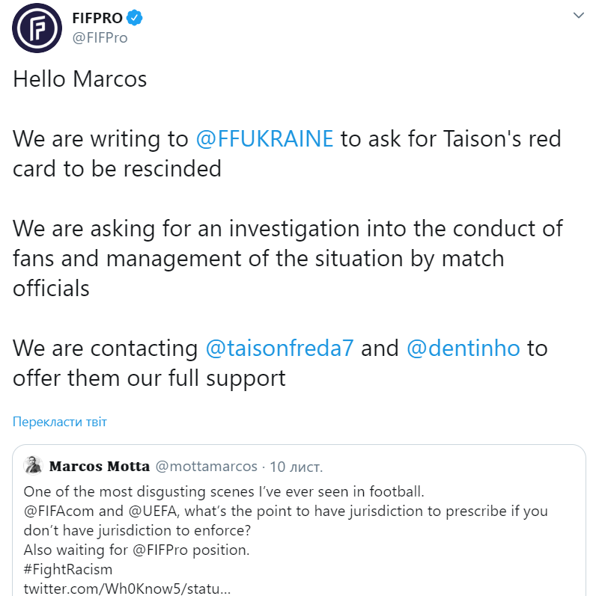Open the @taisonfreda7 mention
The height and width of the screenshot is (596, 599).
tap(279, 348)
